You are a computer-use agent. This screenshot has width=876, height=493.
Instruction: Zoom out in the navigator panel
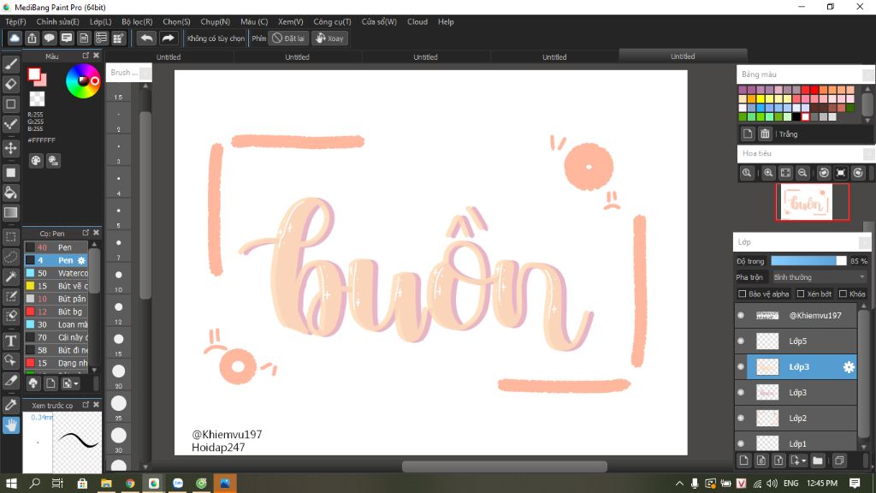click(x=802, y=173)
